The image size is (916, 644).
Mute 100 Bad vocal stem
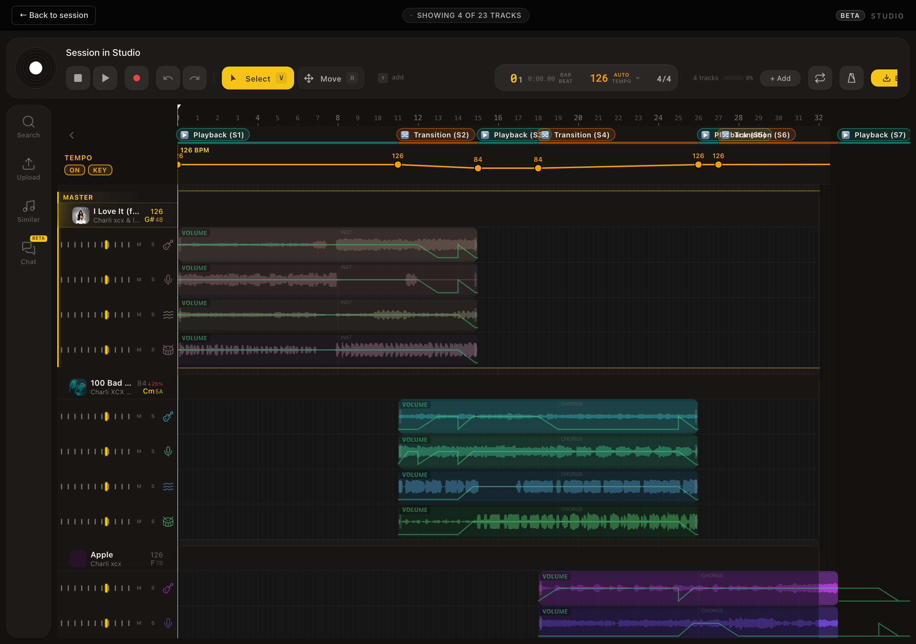(x=139, y=451)
